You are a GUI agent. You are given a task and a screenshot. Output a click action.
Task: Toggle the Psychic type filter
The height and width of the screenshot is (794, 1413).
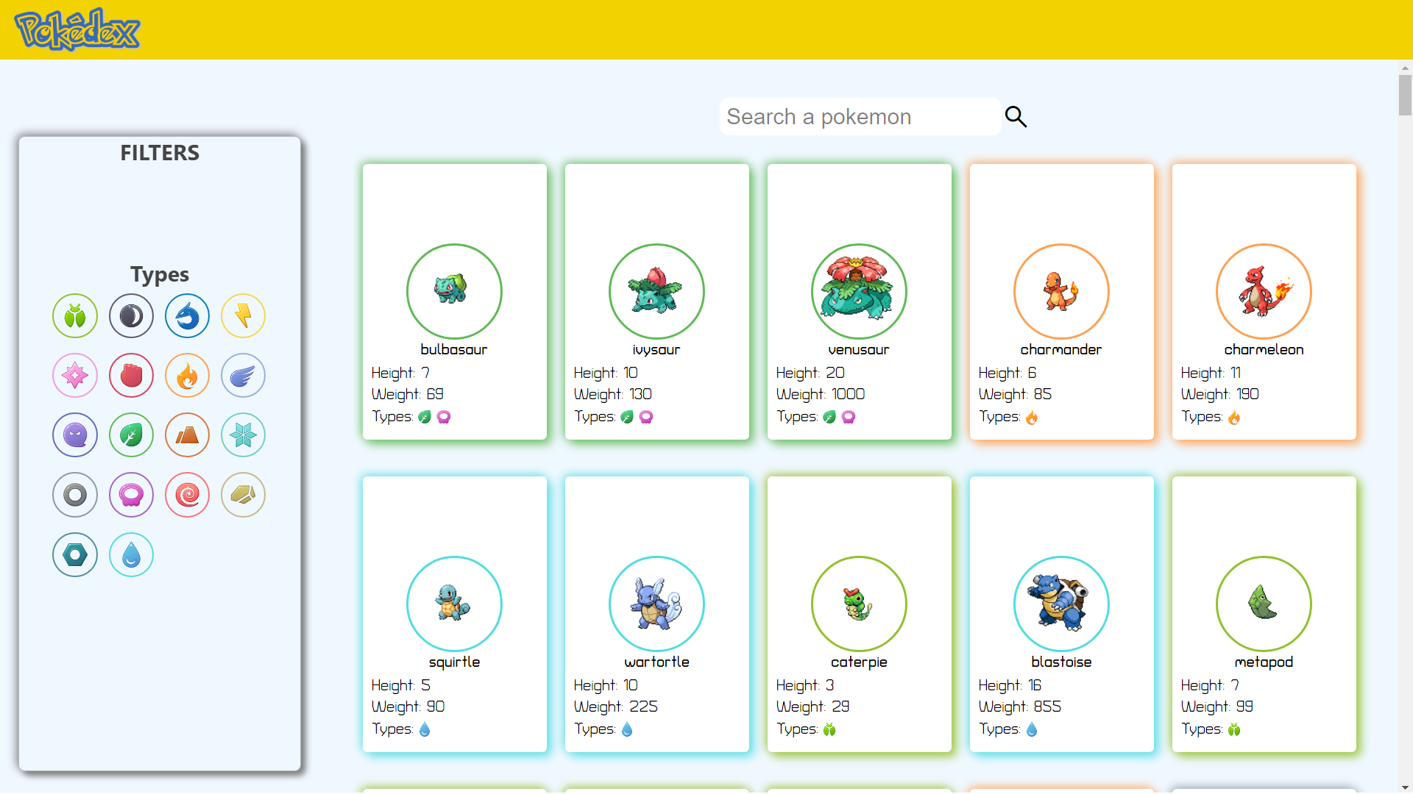[x=187, y=495]
